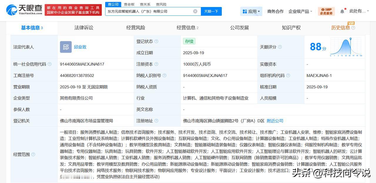Screen dimensions: 376x183
Task: Click the help icon next to 注册资本
Action: tap(156, 64)
